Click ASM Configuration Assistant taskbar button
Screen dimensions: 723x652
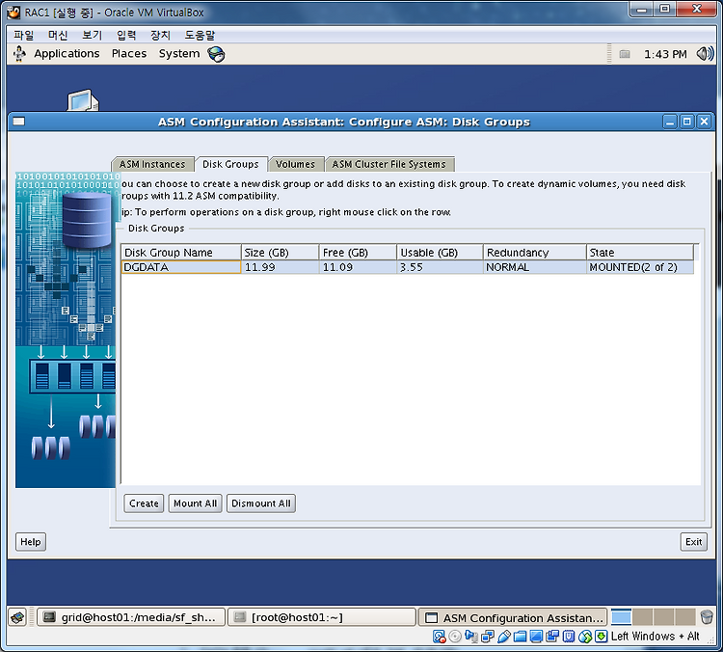click(513, 617)
